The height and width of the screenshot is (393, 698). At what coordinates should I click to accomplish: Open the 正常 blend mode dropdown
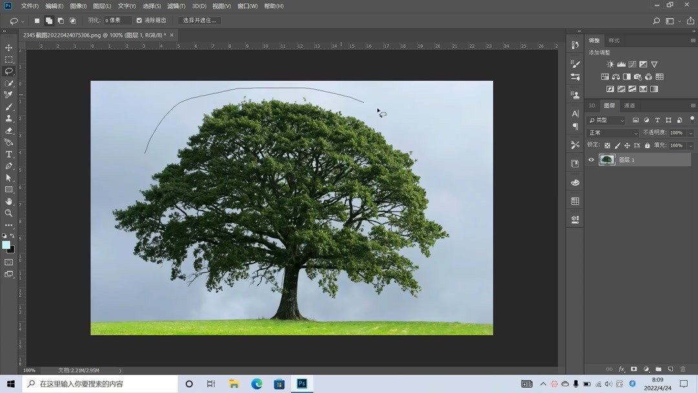pos(612,133)
